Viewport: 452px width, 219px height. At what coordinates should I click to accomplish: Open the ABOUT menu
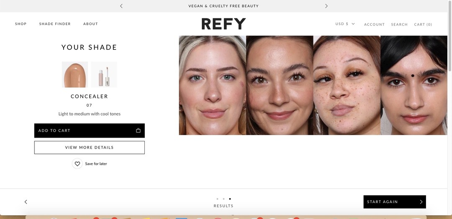[90, 24]
